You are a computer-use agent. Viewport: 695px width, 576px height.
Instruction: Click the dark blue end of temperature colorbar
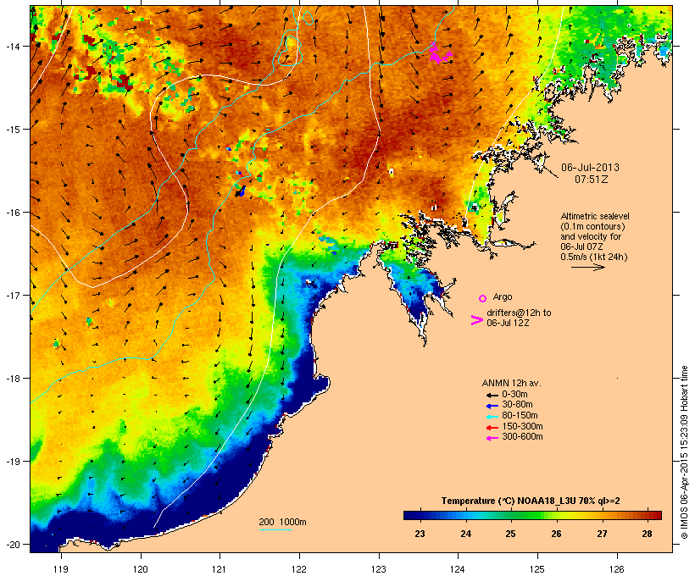410,515
